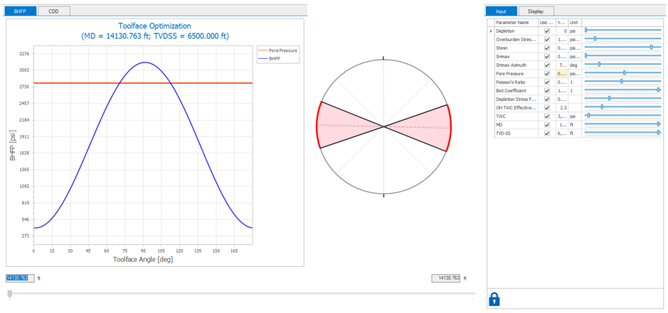Select the Input tab

(501, 11)
